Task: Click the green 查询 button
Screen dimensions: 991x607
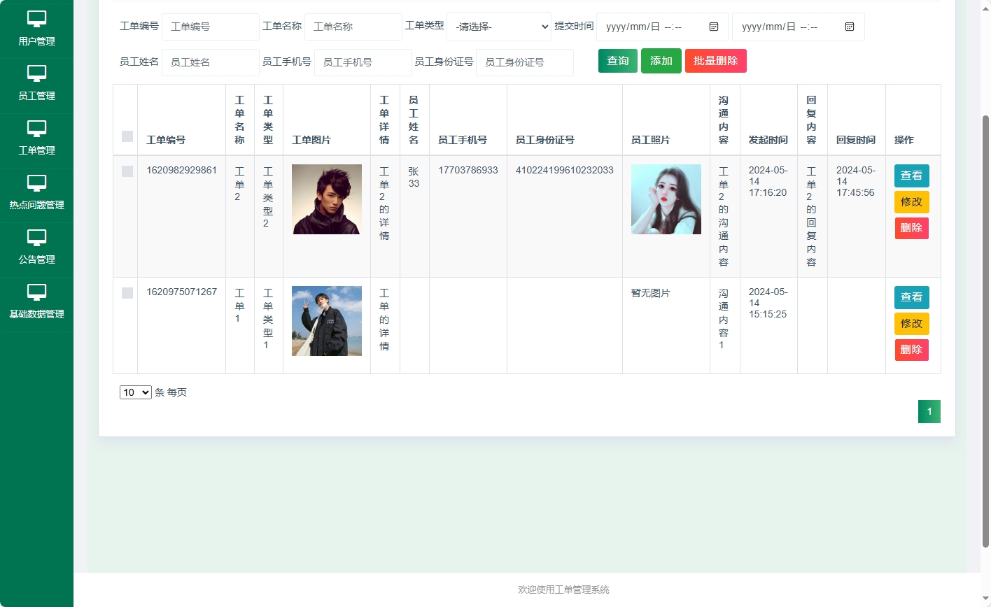Action: [617, 61]
